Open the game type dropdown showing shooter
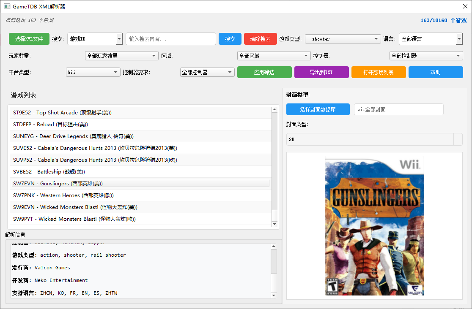 pyautogui.click(x=343, y=39)
